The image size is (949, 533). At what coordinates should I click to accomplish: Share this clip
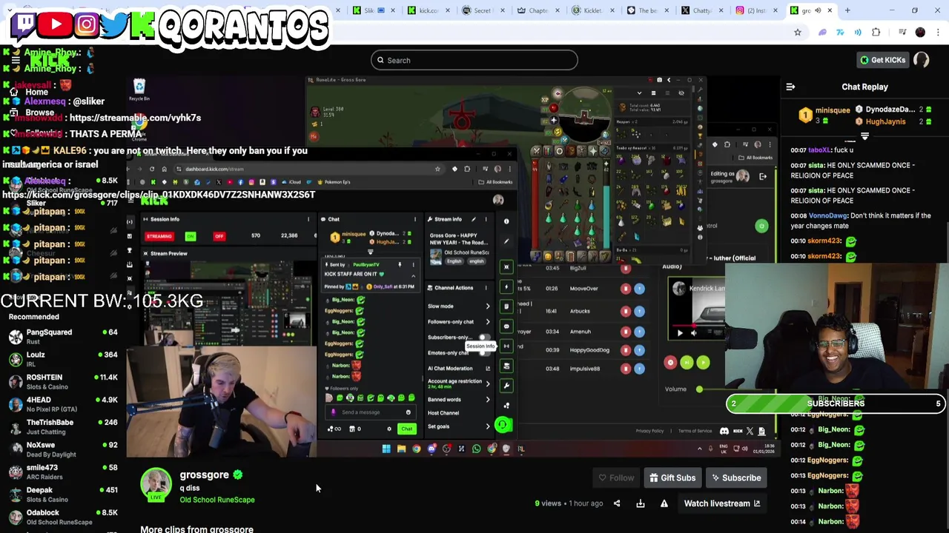[x=617, y=503]
